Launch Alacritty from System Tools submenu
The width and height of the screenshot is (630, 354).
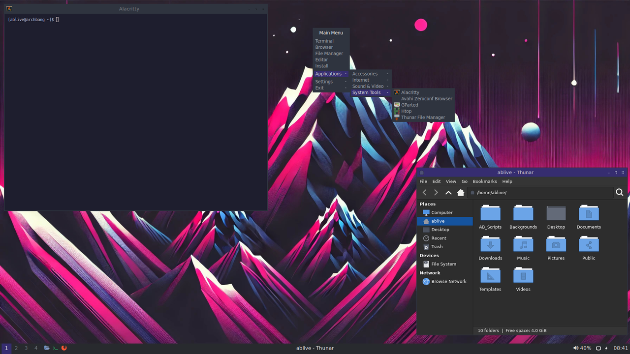(423, 92)
